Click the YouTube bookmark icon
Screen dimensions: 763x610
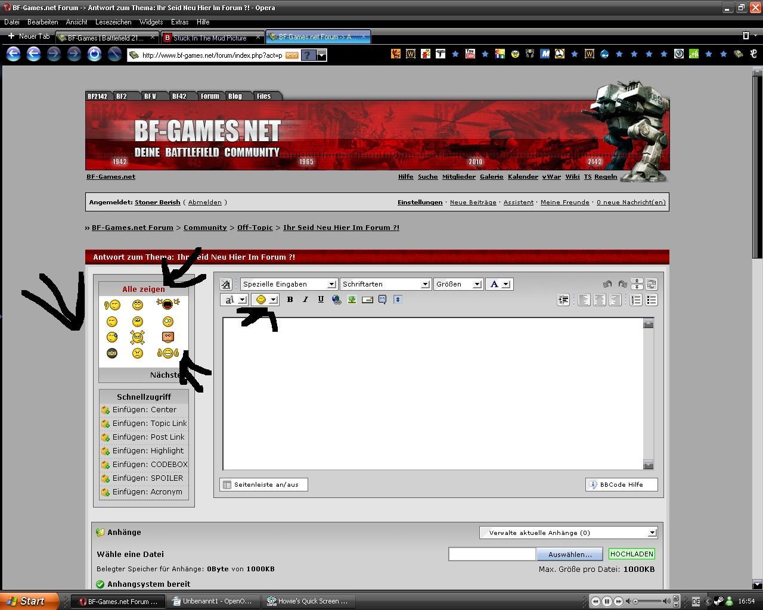pos(470,54)
